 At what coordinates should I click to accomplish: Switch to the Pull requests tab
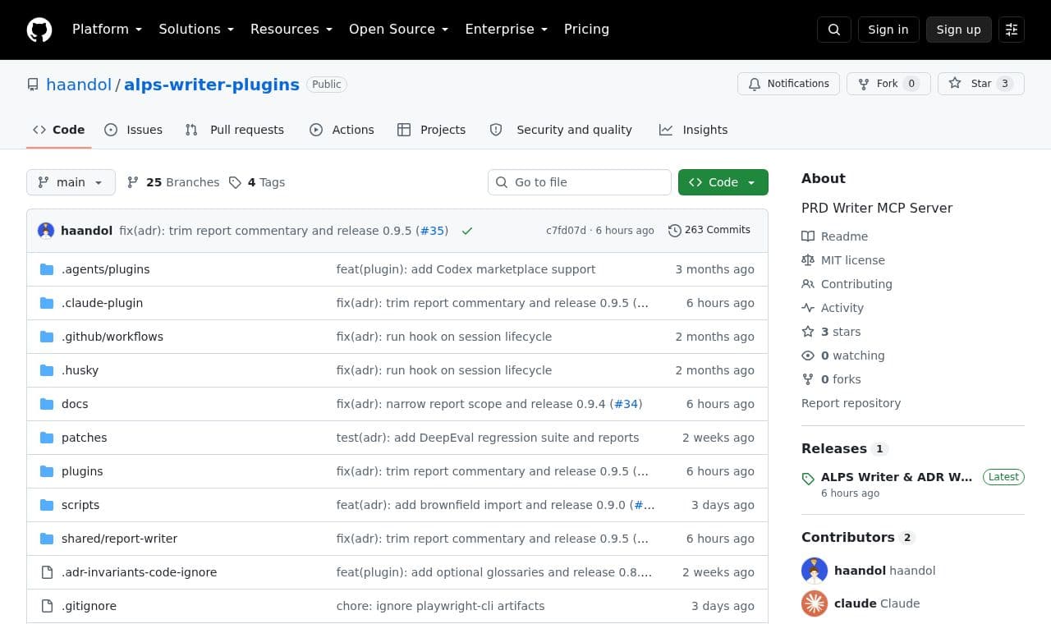235,130
